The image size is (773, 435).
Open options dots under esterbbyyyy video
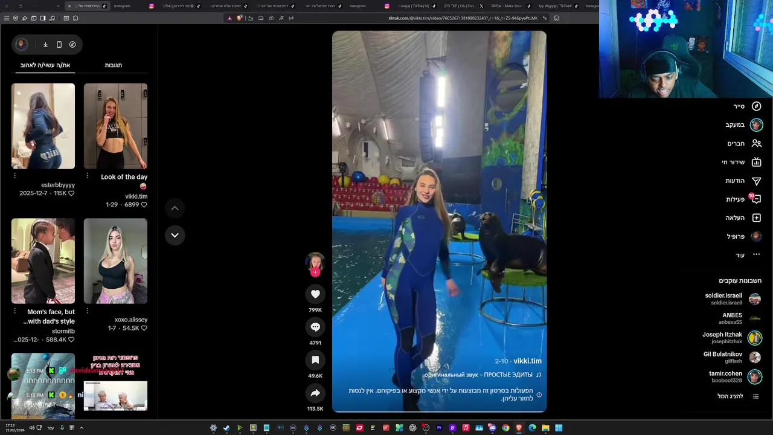point(14,176)
